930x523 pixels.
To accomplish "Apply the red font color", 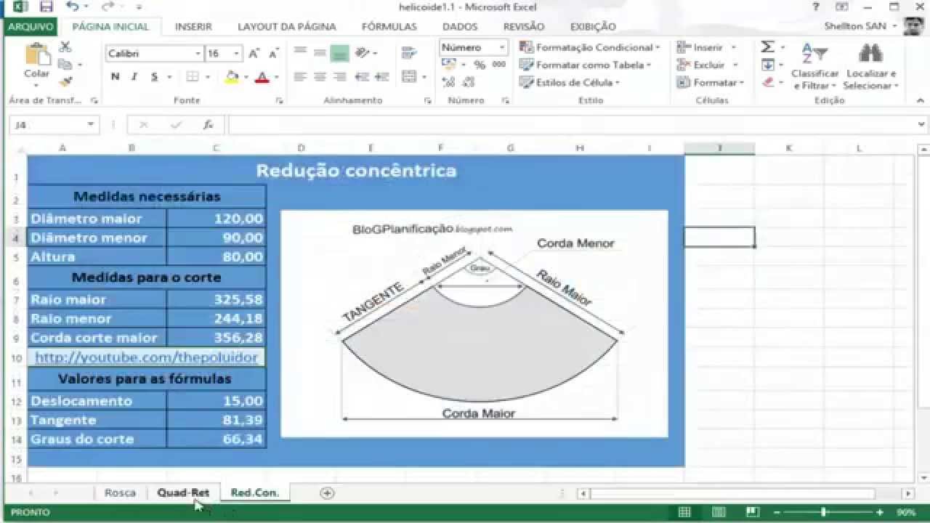I will point(262,77).
